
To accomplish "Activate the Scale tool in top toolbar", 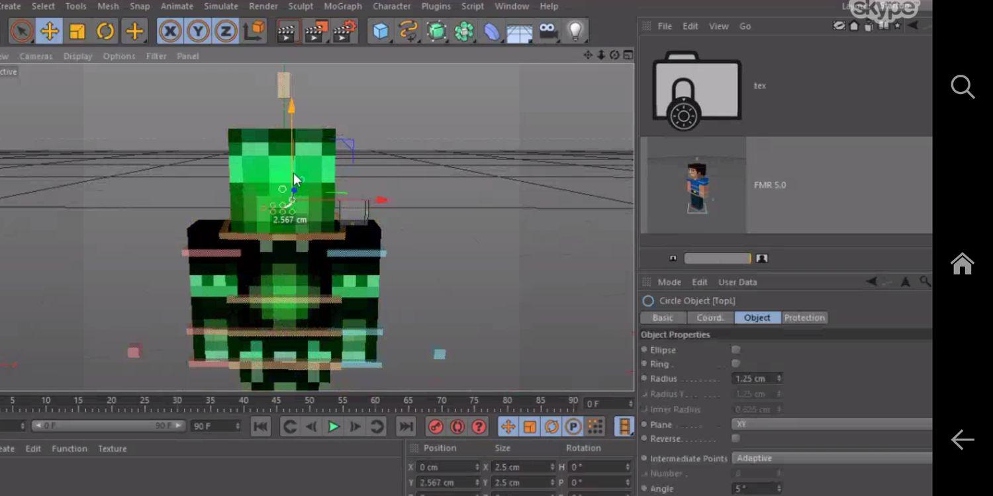I will 77,31.
